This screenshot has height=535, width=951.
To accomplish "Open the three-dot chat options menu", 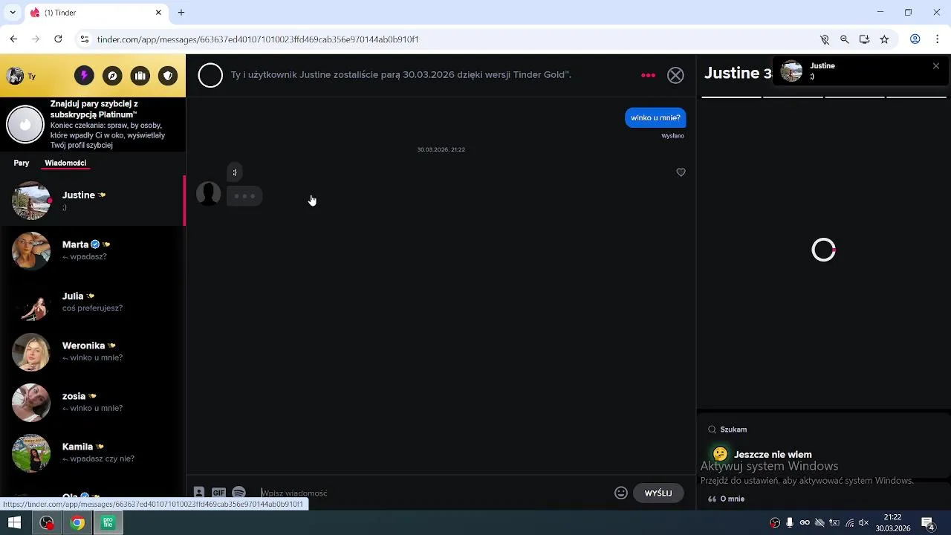I will coord(648,75).
